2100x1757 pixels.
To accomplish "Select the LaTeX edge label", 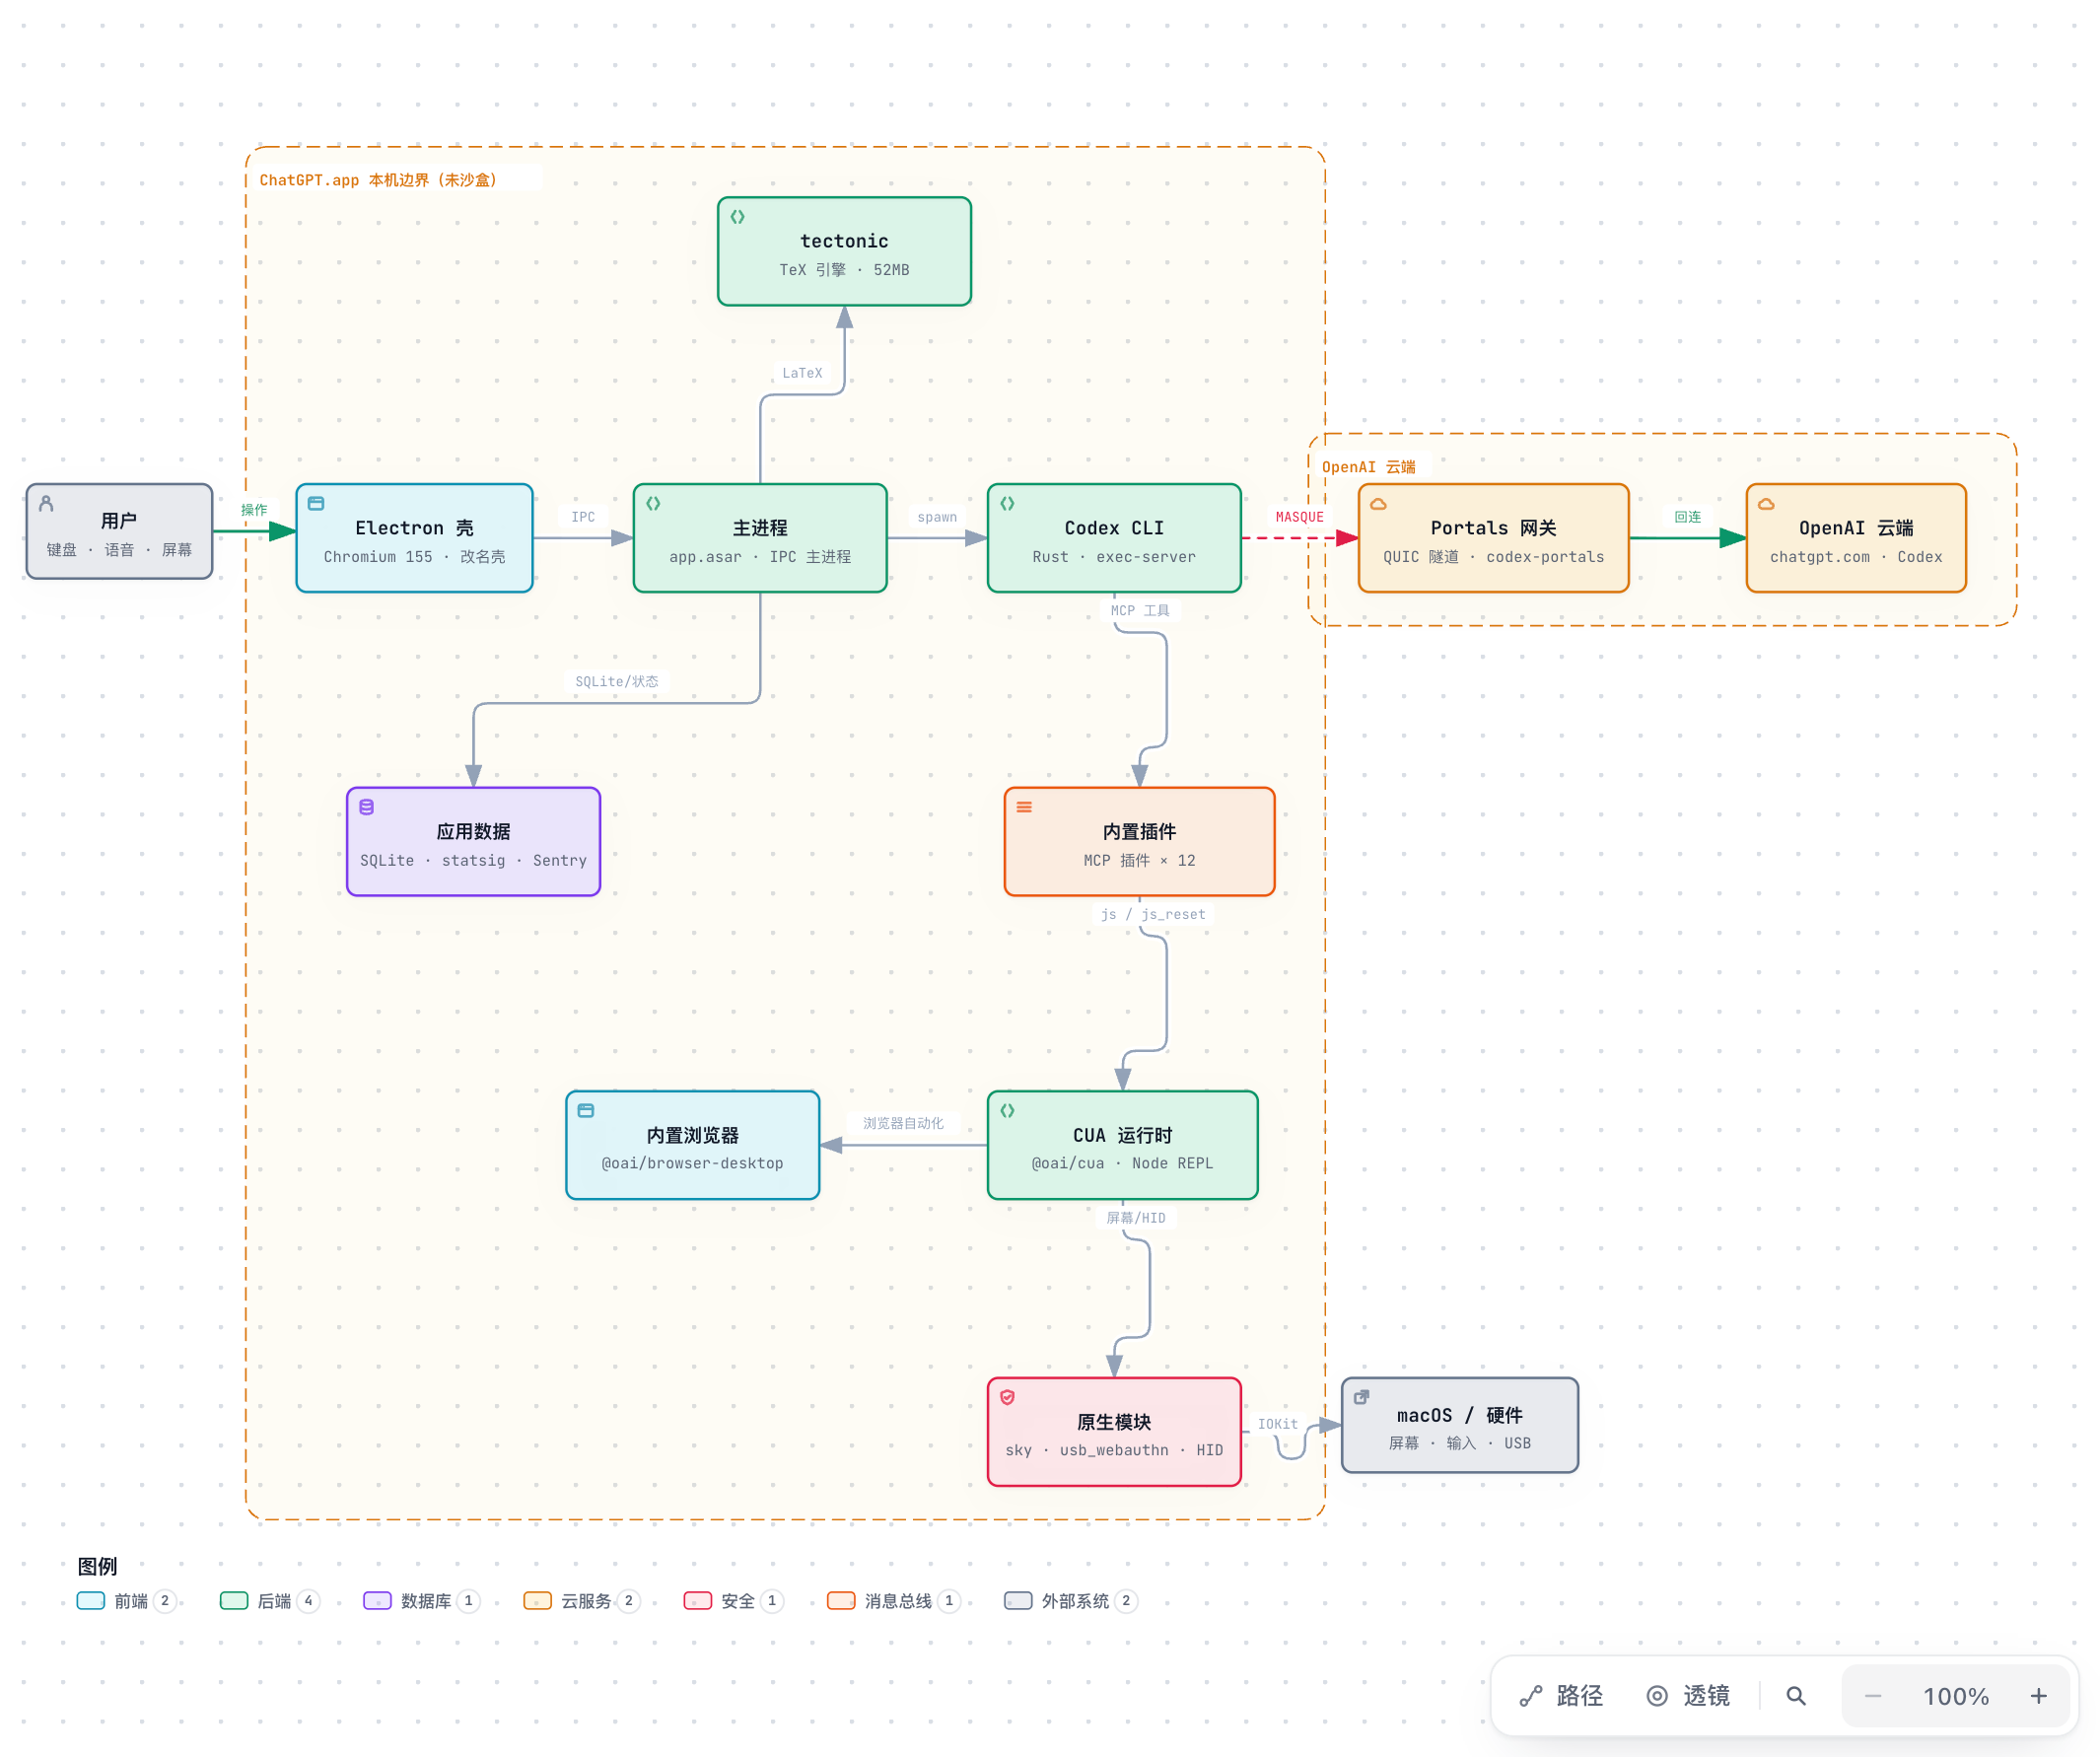I will 802,373.
